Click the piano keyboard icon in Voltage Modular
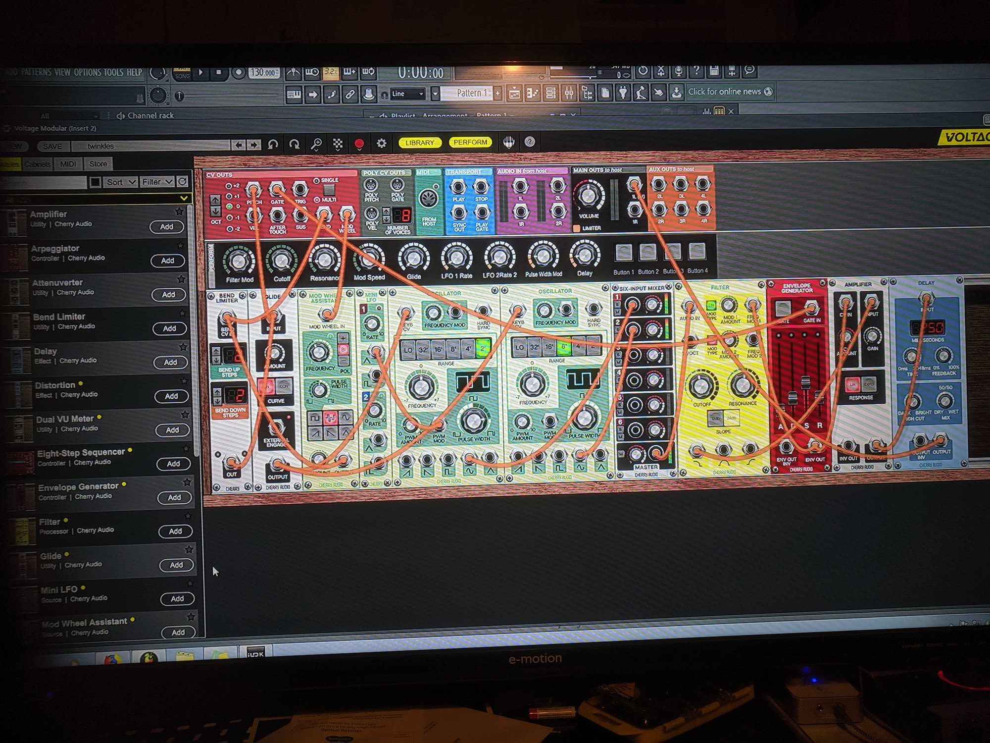 (x=508, y=142)
